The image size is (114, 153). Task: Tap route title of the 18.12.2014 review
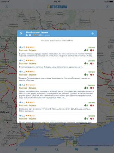point(28,119)
